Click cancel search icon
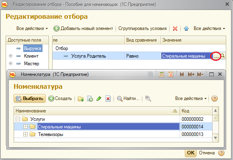 click(148, 98)
